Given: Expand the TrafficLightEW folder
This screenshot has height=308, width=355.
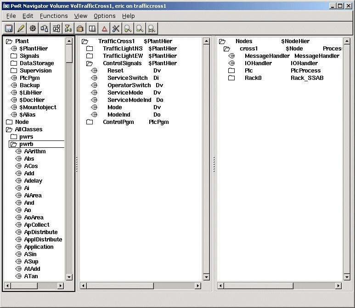Looking at the screenshot, I should pos(90,56).
